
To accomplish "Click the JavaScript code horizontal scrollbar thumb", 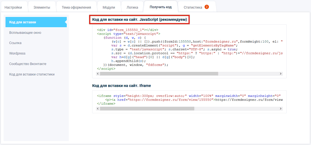I will [159, 74].
